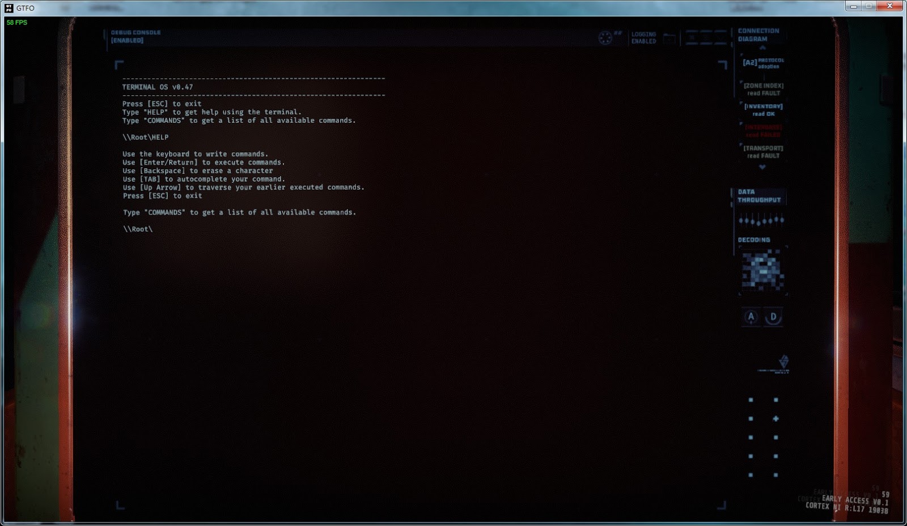Viewport: 907px width, 526px height.
Task: Click the three-segment indicator panel near Logging
Action: (706, 38)
